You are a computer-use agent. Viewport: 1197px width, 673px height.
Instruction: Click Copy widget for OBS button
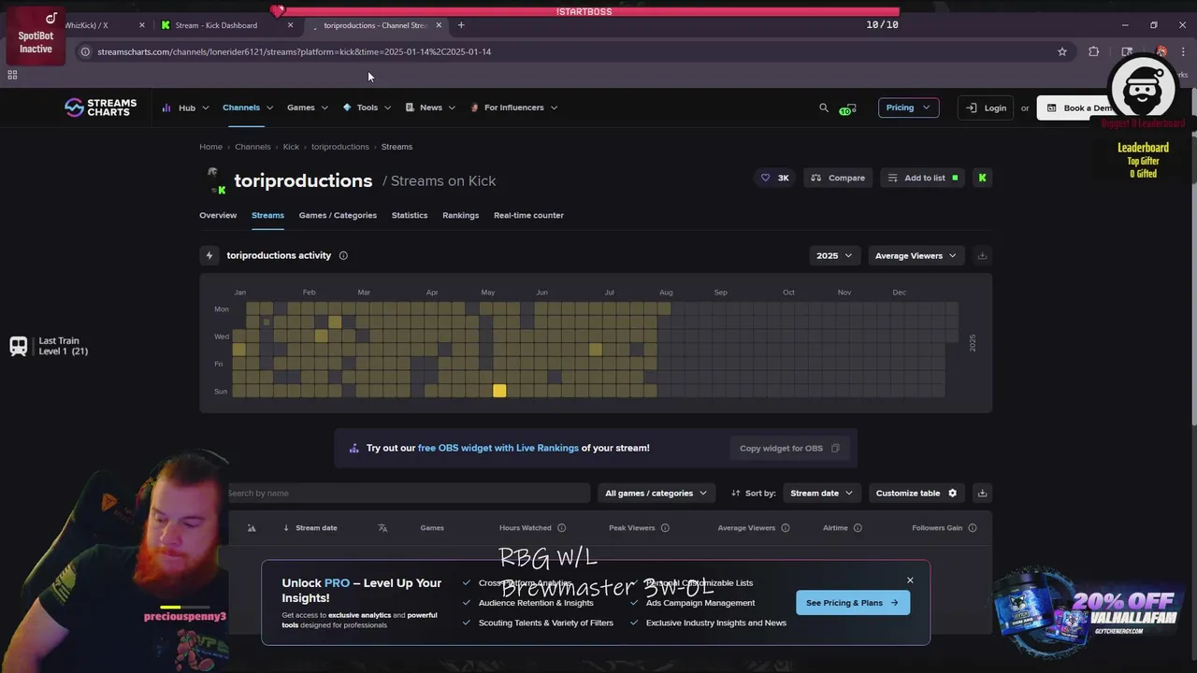click(x=790, y=448)
